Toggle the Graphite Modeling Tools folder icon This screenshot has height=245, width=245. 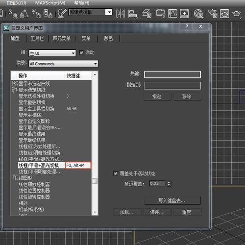pos(161,13)
